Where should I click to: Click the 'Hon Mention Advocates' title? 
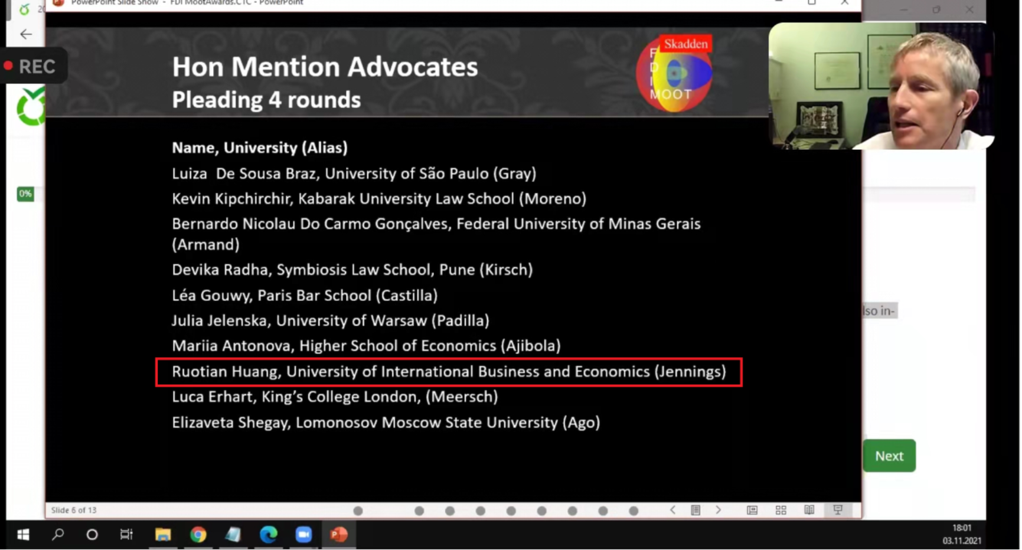tap(325, 67)
